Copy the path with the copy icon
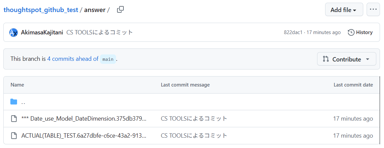The height and width of the screenshot is (148, 384). pos(120,10)
